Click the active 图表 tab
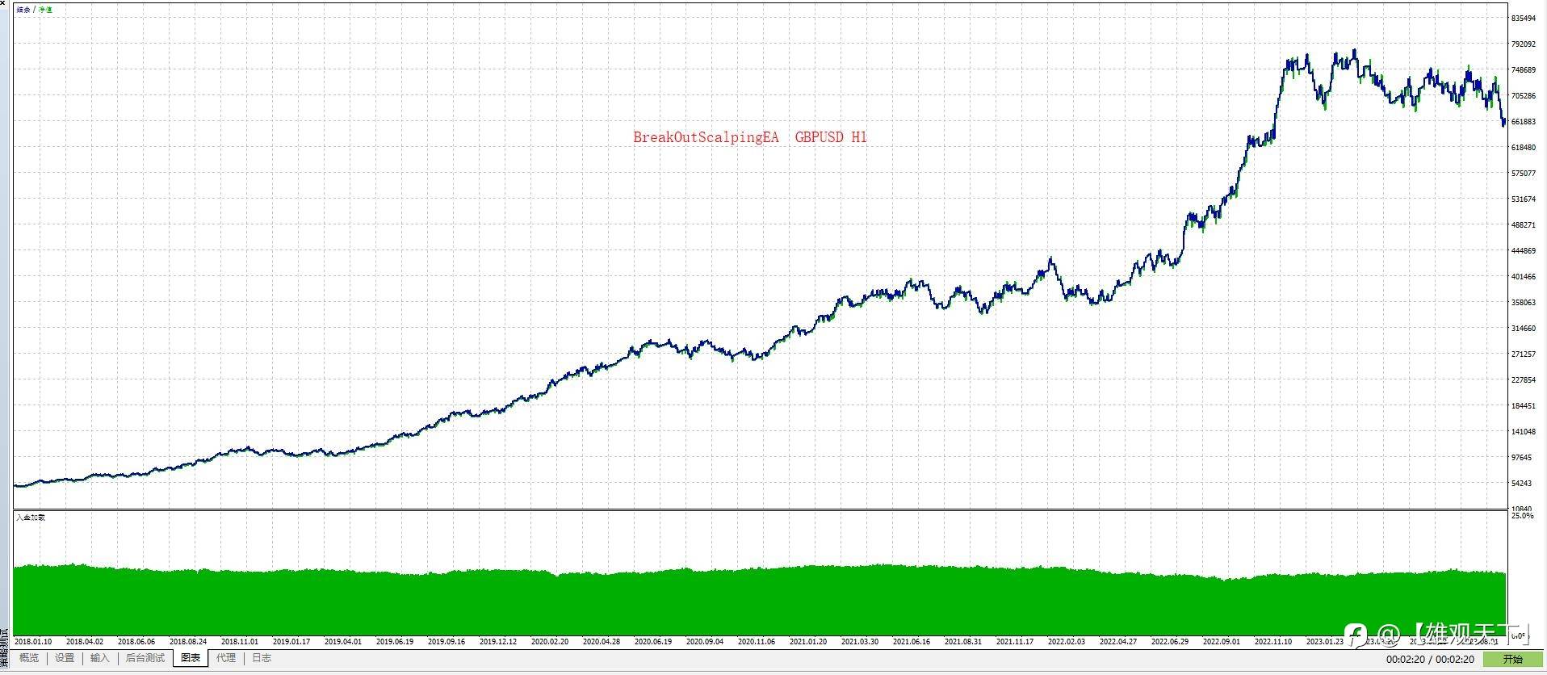The width and height of the screenshot is (1547, 675). tap(191, 658)
